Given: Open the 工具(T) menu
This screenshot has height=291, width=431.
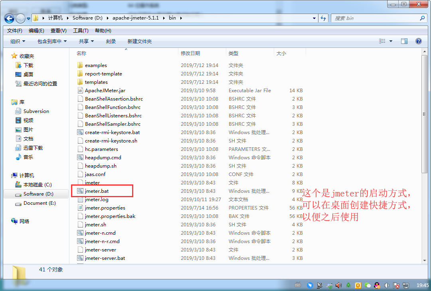Looking at the screenshot, I should 81,30.
